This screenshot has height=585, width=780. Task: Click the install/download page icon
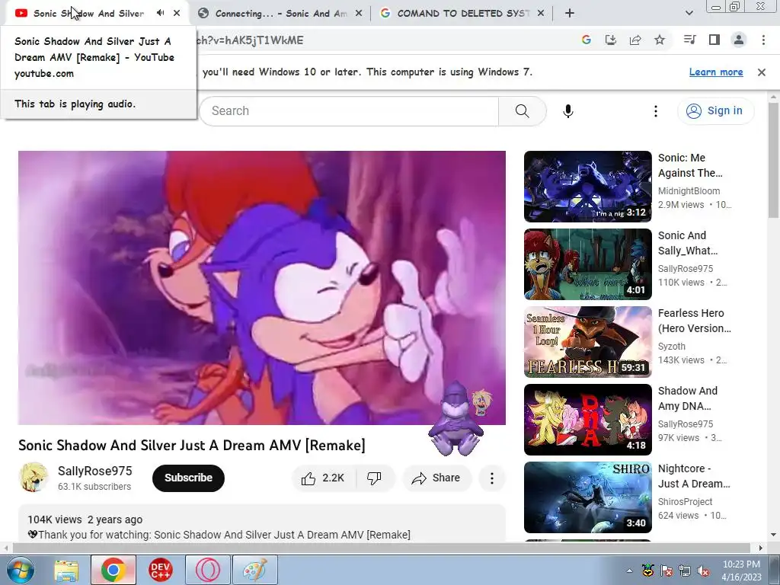(611, 40)
